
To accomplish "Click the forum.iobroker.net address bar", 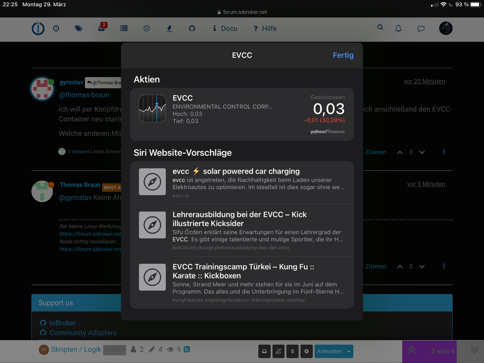I will click(242, 12).
